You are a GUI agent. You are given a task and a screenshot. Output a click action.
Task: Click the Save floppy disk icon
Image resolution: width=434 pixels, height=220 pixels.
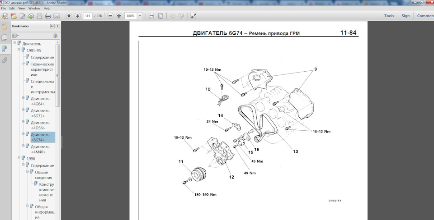[39, 16]
